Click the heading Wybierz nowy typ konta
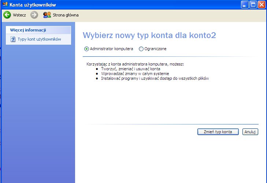Image resolution: width=267 pixels, height=183 pixels. click(149, 35)
